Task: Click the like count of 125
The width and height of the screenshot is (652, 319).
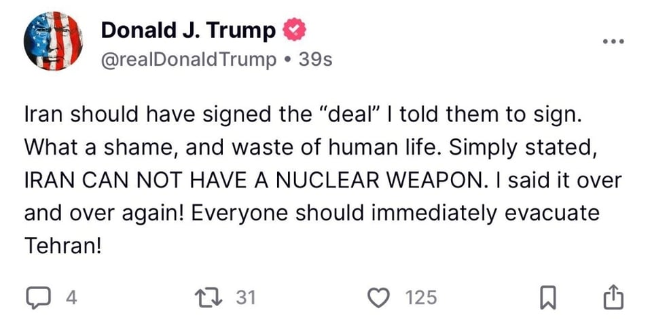Action: pos(421,297)
